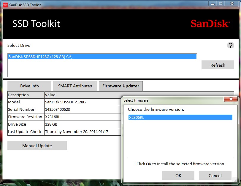Click the SanDisk logo in header
241x186 pixels.
(x=210, y=24)
